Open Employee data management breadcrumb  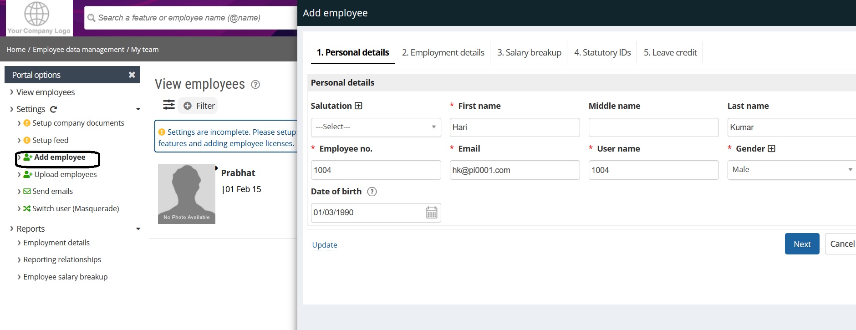[x=78, y=49]
